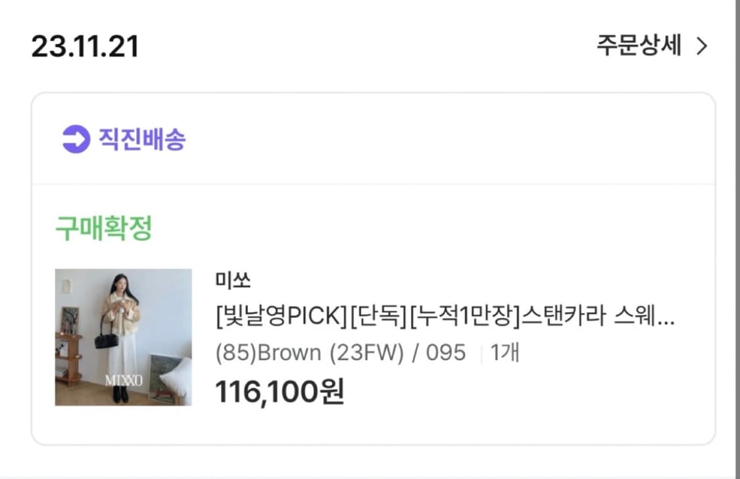Viewport: 740px width, 479px height.
Task: Select the (85)Brown (23FW) option text
Action: [x=310, y=353]
